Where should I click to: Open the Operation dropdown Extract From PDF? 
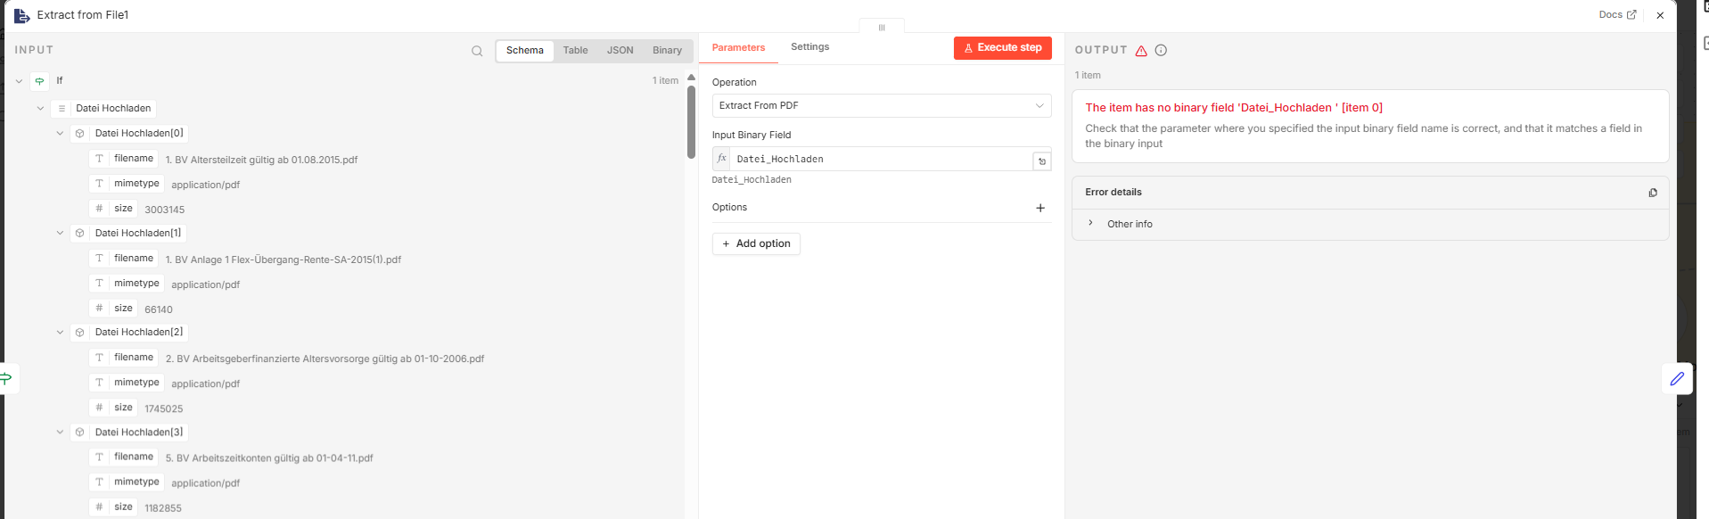pyautogui.click(x=881, y=106)
